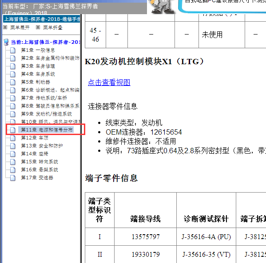Select chapter 第11章 电源和信号分布
This screenshot has width=266, height=263.
point(47,130)
